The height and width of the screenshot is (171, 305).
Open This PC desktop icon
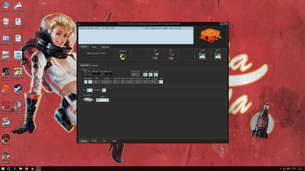click(6, 7)
